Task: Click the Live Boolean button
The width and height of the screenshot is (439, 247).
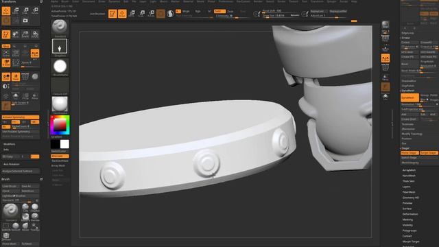Action: pos(97,14)
